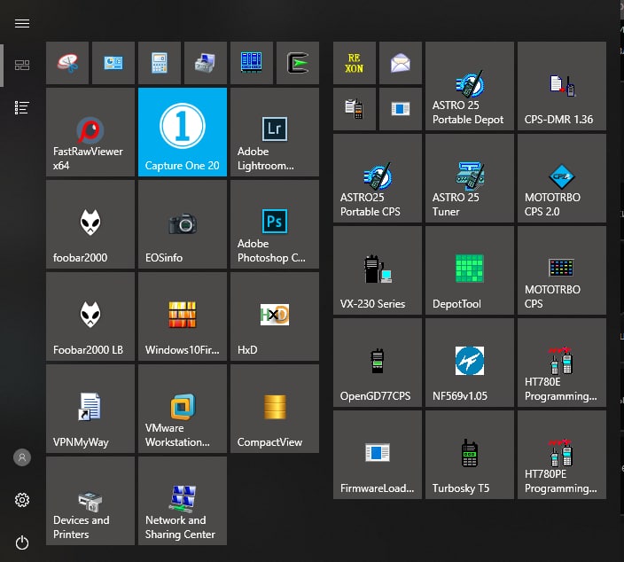Open Windows10Fir... firewall tile

pyautogui.click(x=183, y=316)
